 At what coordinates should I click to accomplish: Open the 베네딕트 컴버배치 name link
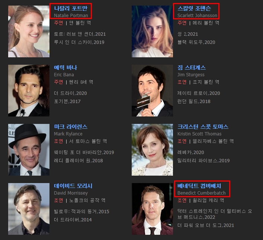point(199,186)
